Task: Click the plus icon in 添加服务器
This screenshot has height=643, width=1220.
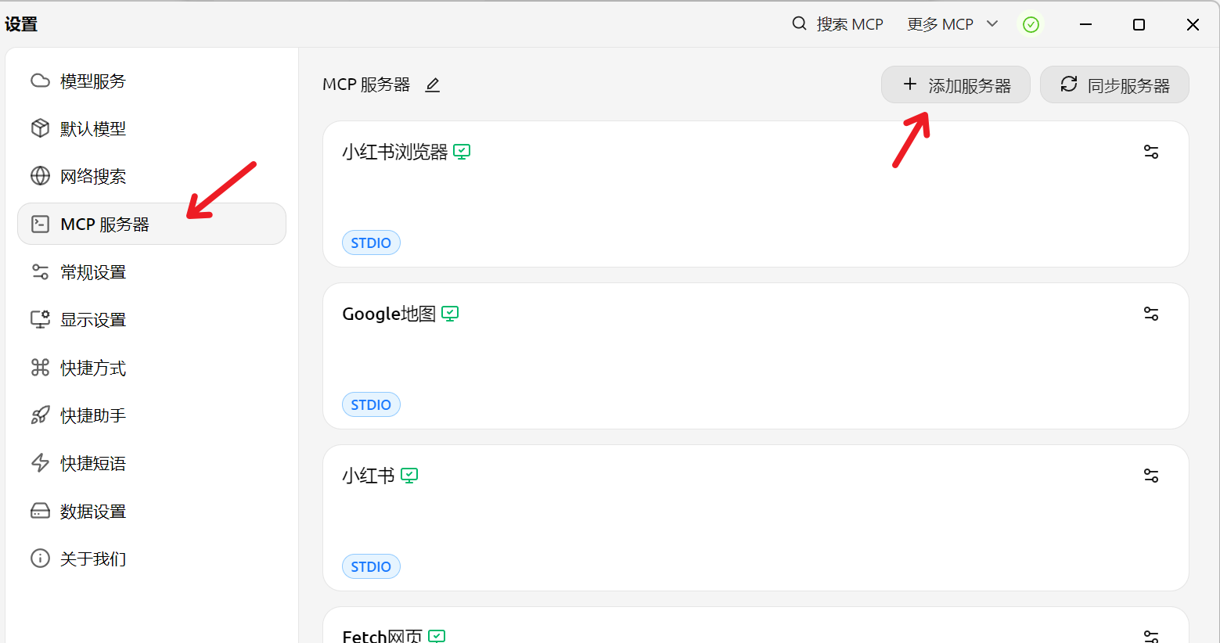Action: click(x=909, y=84)
